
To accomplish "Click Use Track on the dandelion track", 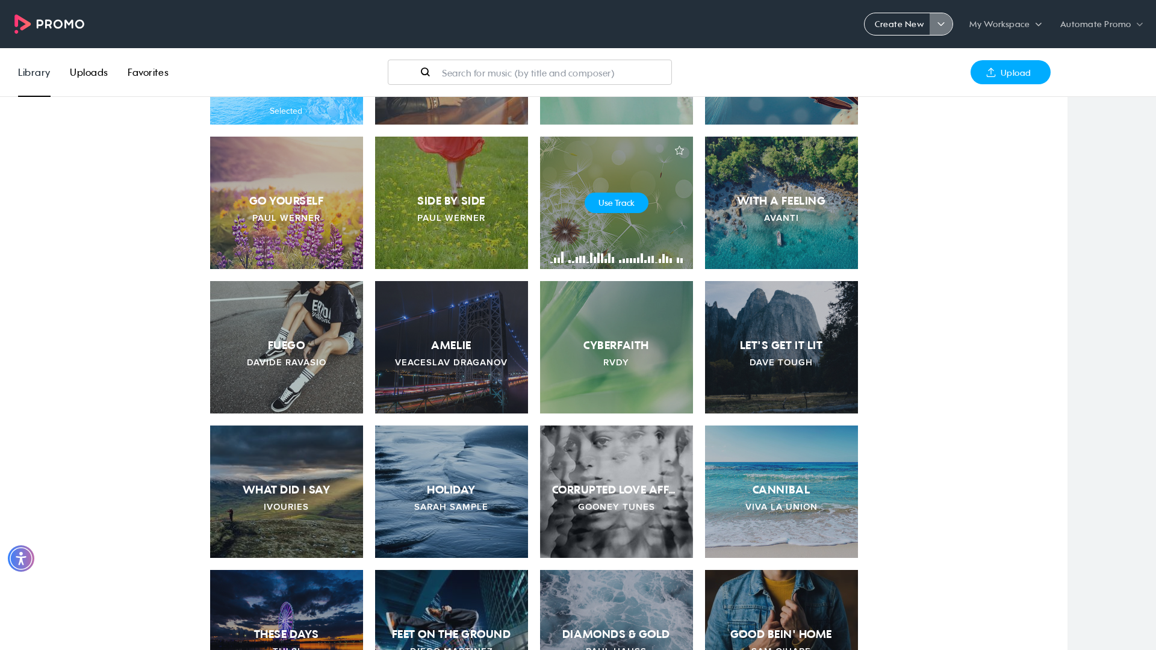I will click(x=617, y=203).
